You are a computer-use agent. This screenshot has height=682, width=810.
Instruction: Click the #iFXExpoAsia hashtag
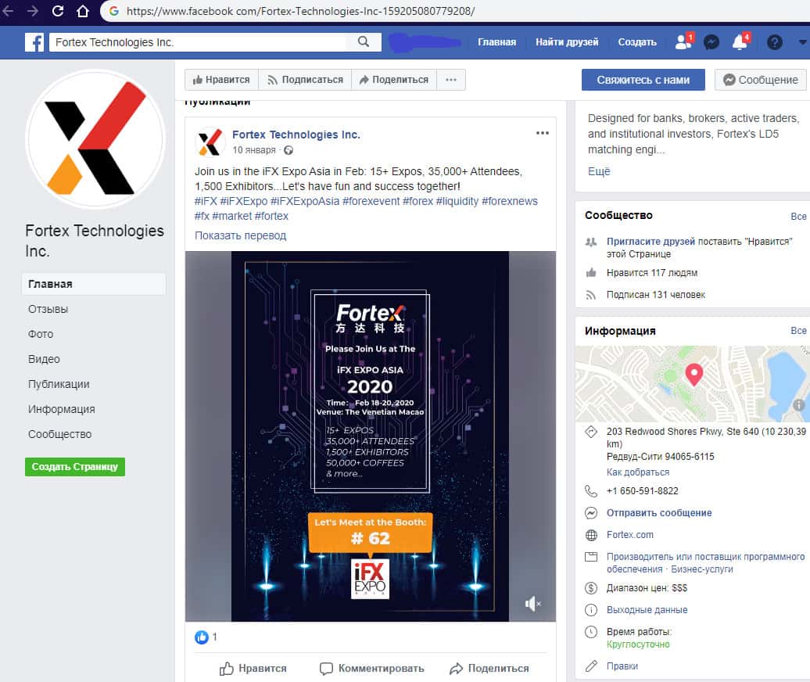305,201
